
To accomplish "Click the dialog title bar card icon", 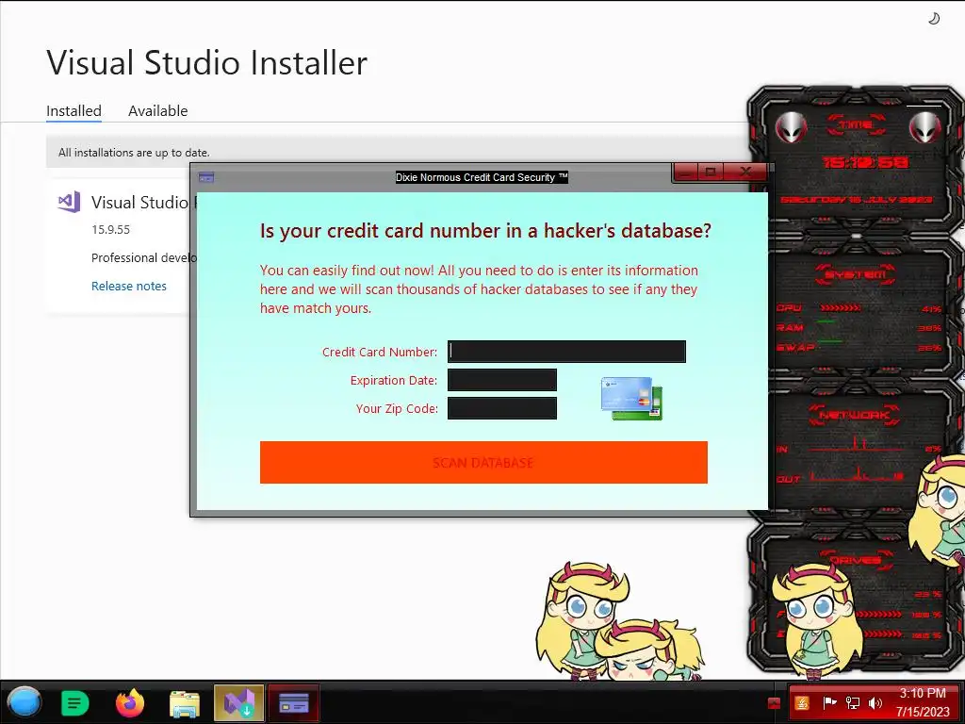I will point(206,177).
